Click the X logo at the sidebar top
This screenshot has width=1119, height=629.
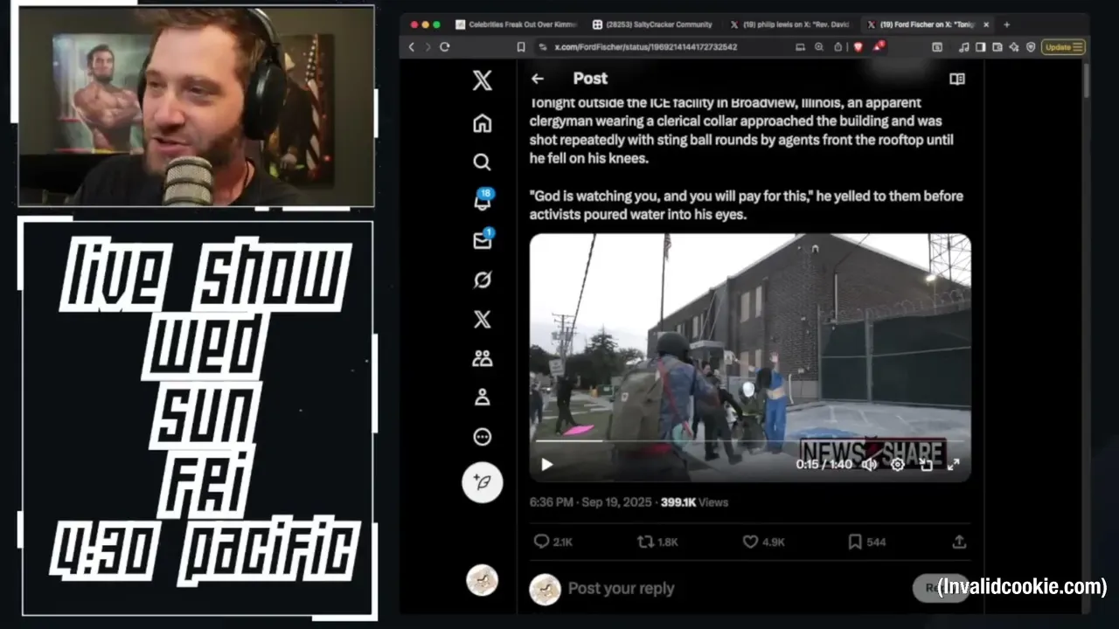click(482, 80)
